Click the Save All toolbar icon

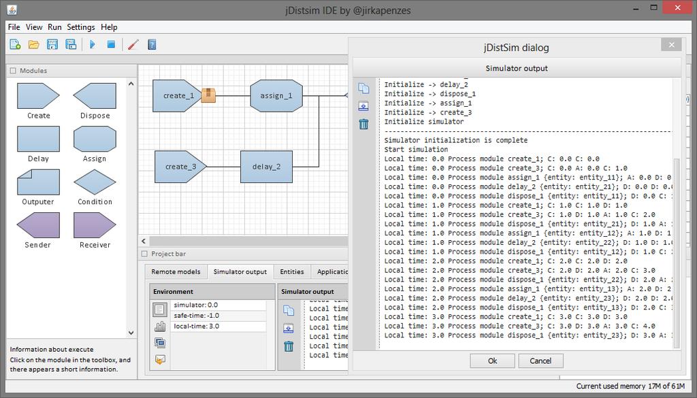point(71,44)
